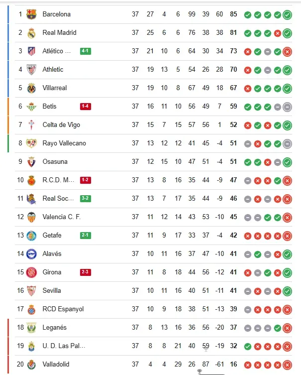This screenshot has height=375, width=301.
Task: Click Rayo Vallecano's latest grey draw indicator
Action: coord(287,144)
